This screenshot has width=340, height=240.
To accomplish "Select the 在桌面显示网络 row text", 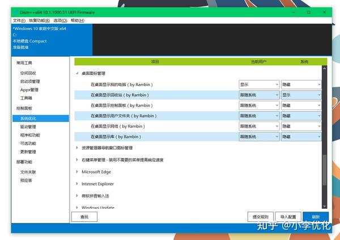I will click(118, 126).
